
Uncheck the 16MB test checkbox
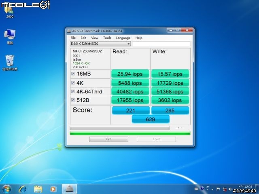click(73, 74)
